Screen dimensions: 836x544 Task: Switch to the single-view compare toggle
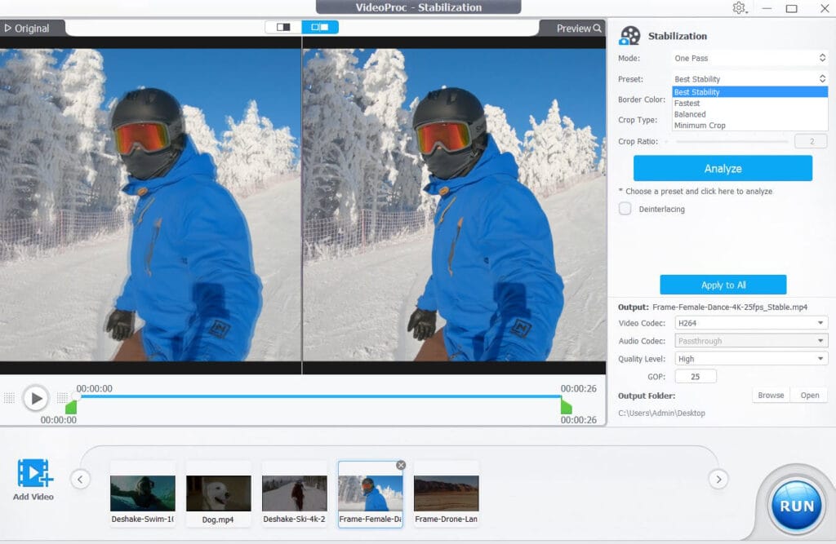283,27
